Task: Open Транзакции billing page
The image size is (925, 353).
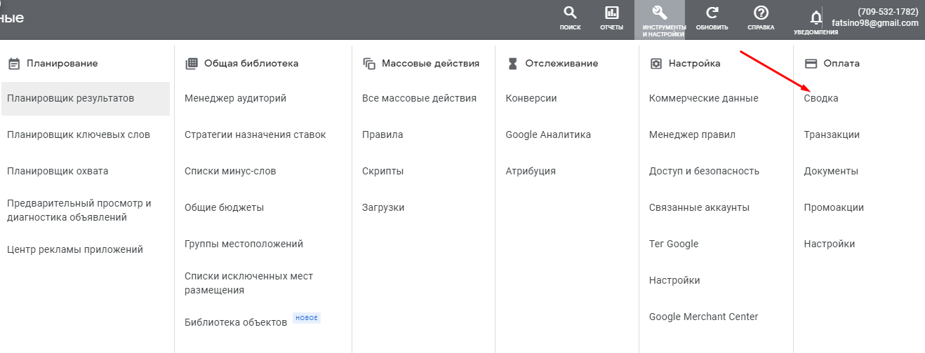Action: tap(832, 134)
